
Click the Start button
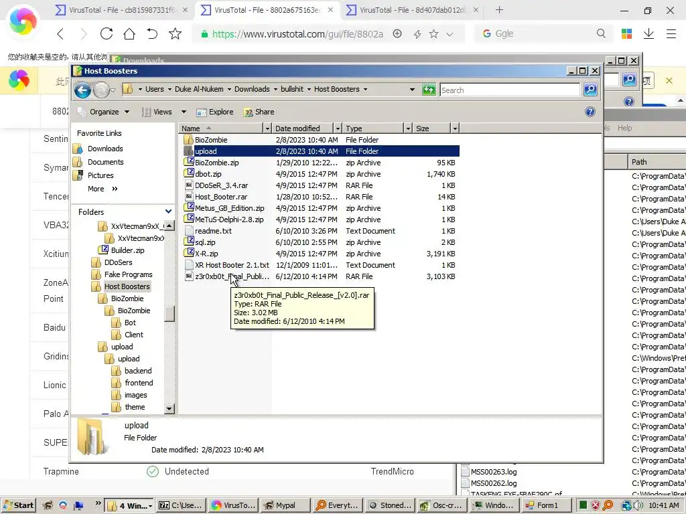[x=18, y=505]
